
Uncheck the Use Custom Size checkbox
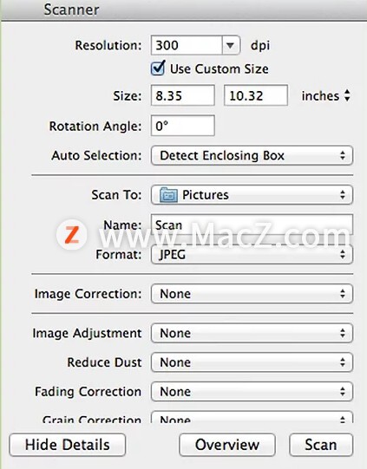point(158,68)
